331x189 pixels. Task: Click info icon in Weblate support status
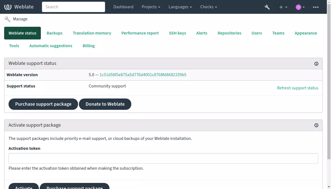(316, 64)
